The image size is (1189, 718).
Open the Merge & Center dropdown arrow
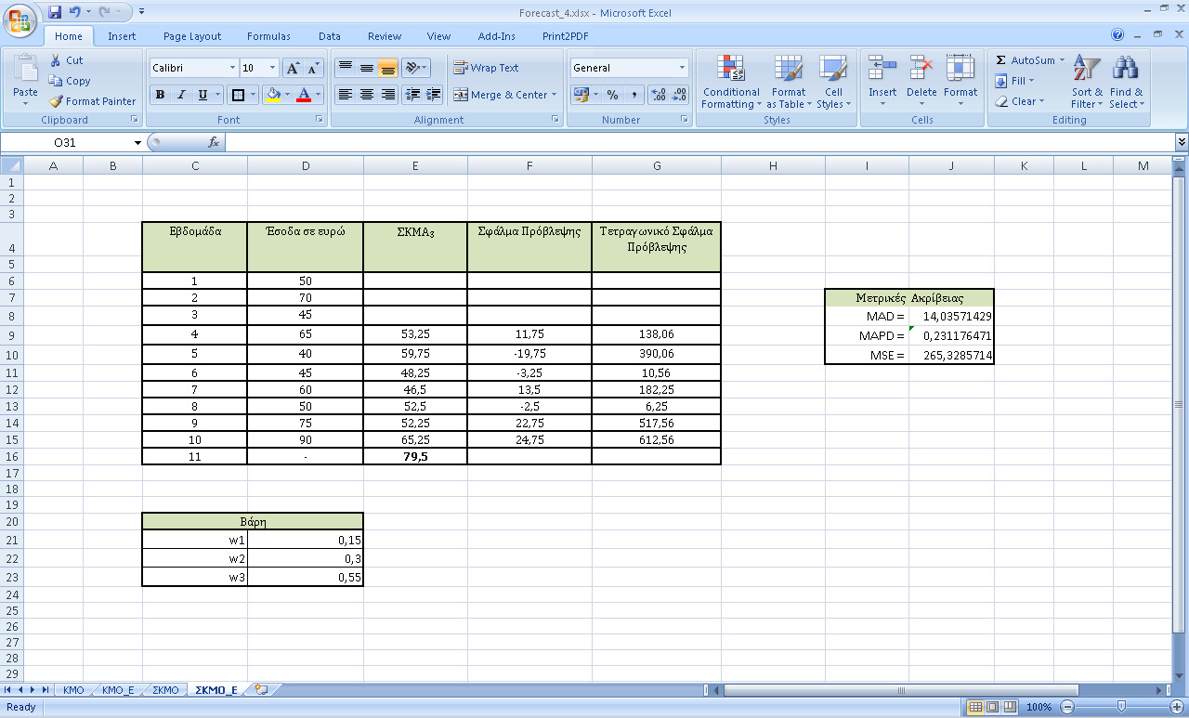tap(554, 95)
